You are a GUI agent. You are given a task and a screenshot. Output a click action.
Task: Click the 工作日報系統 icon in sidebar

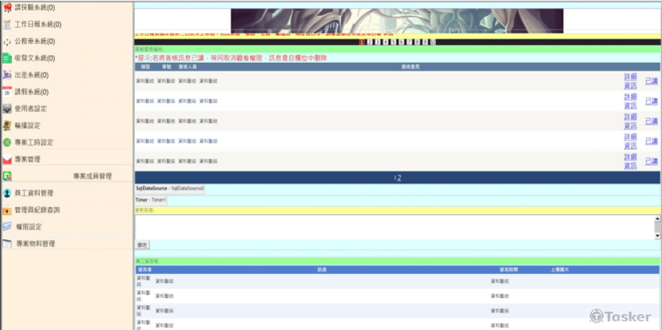(7, 24)
